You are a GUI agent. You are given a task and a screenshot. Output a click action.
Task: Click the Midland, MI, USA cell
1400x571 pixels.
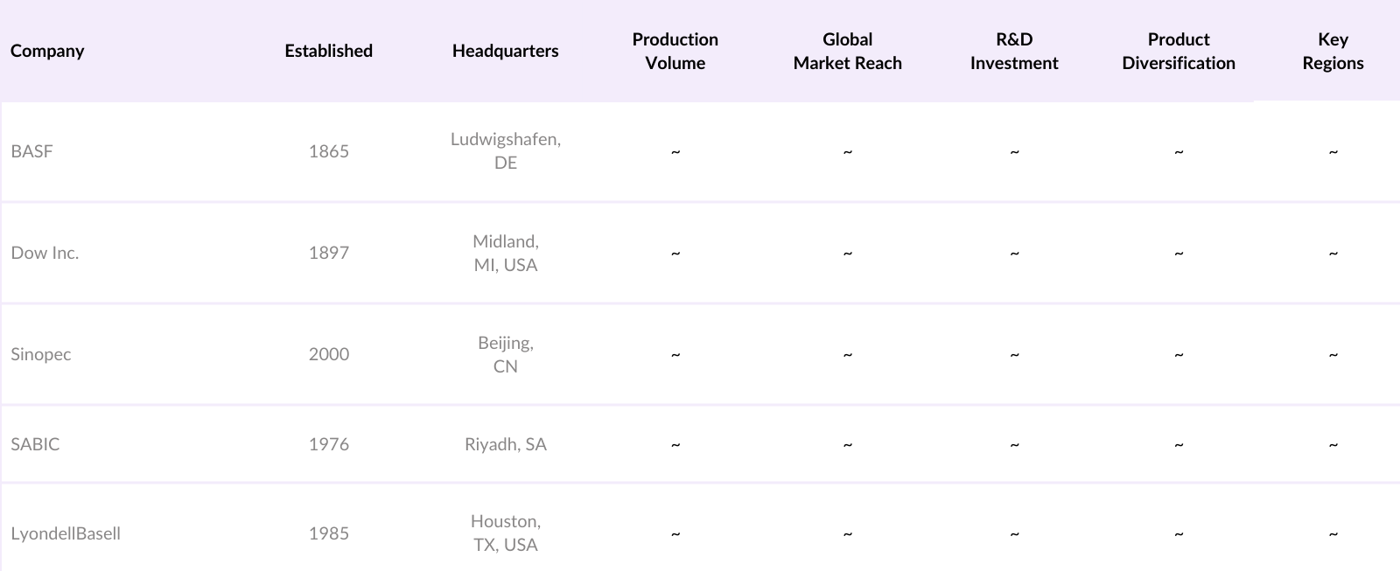coord(505,253)
